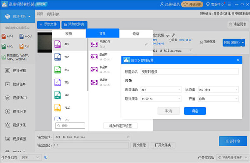
Task: Open the 视频合并 video merge tool
Action: tap(16, 84)
